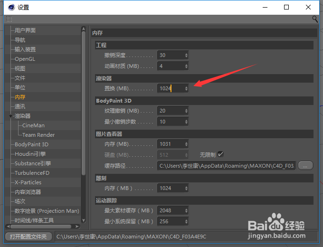Open TurbulenceFD settings page
Screen dimensions: 323x247
click(x=32, y=173)
